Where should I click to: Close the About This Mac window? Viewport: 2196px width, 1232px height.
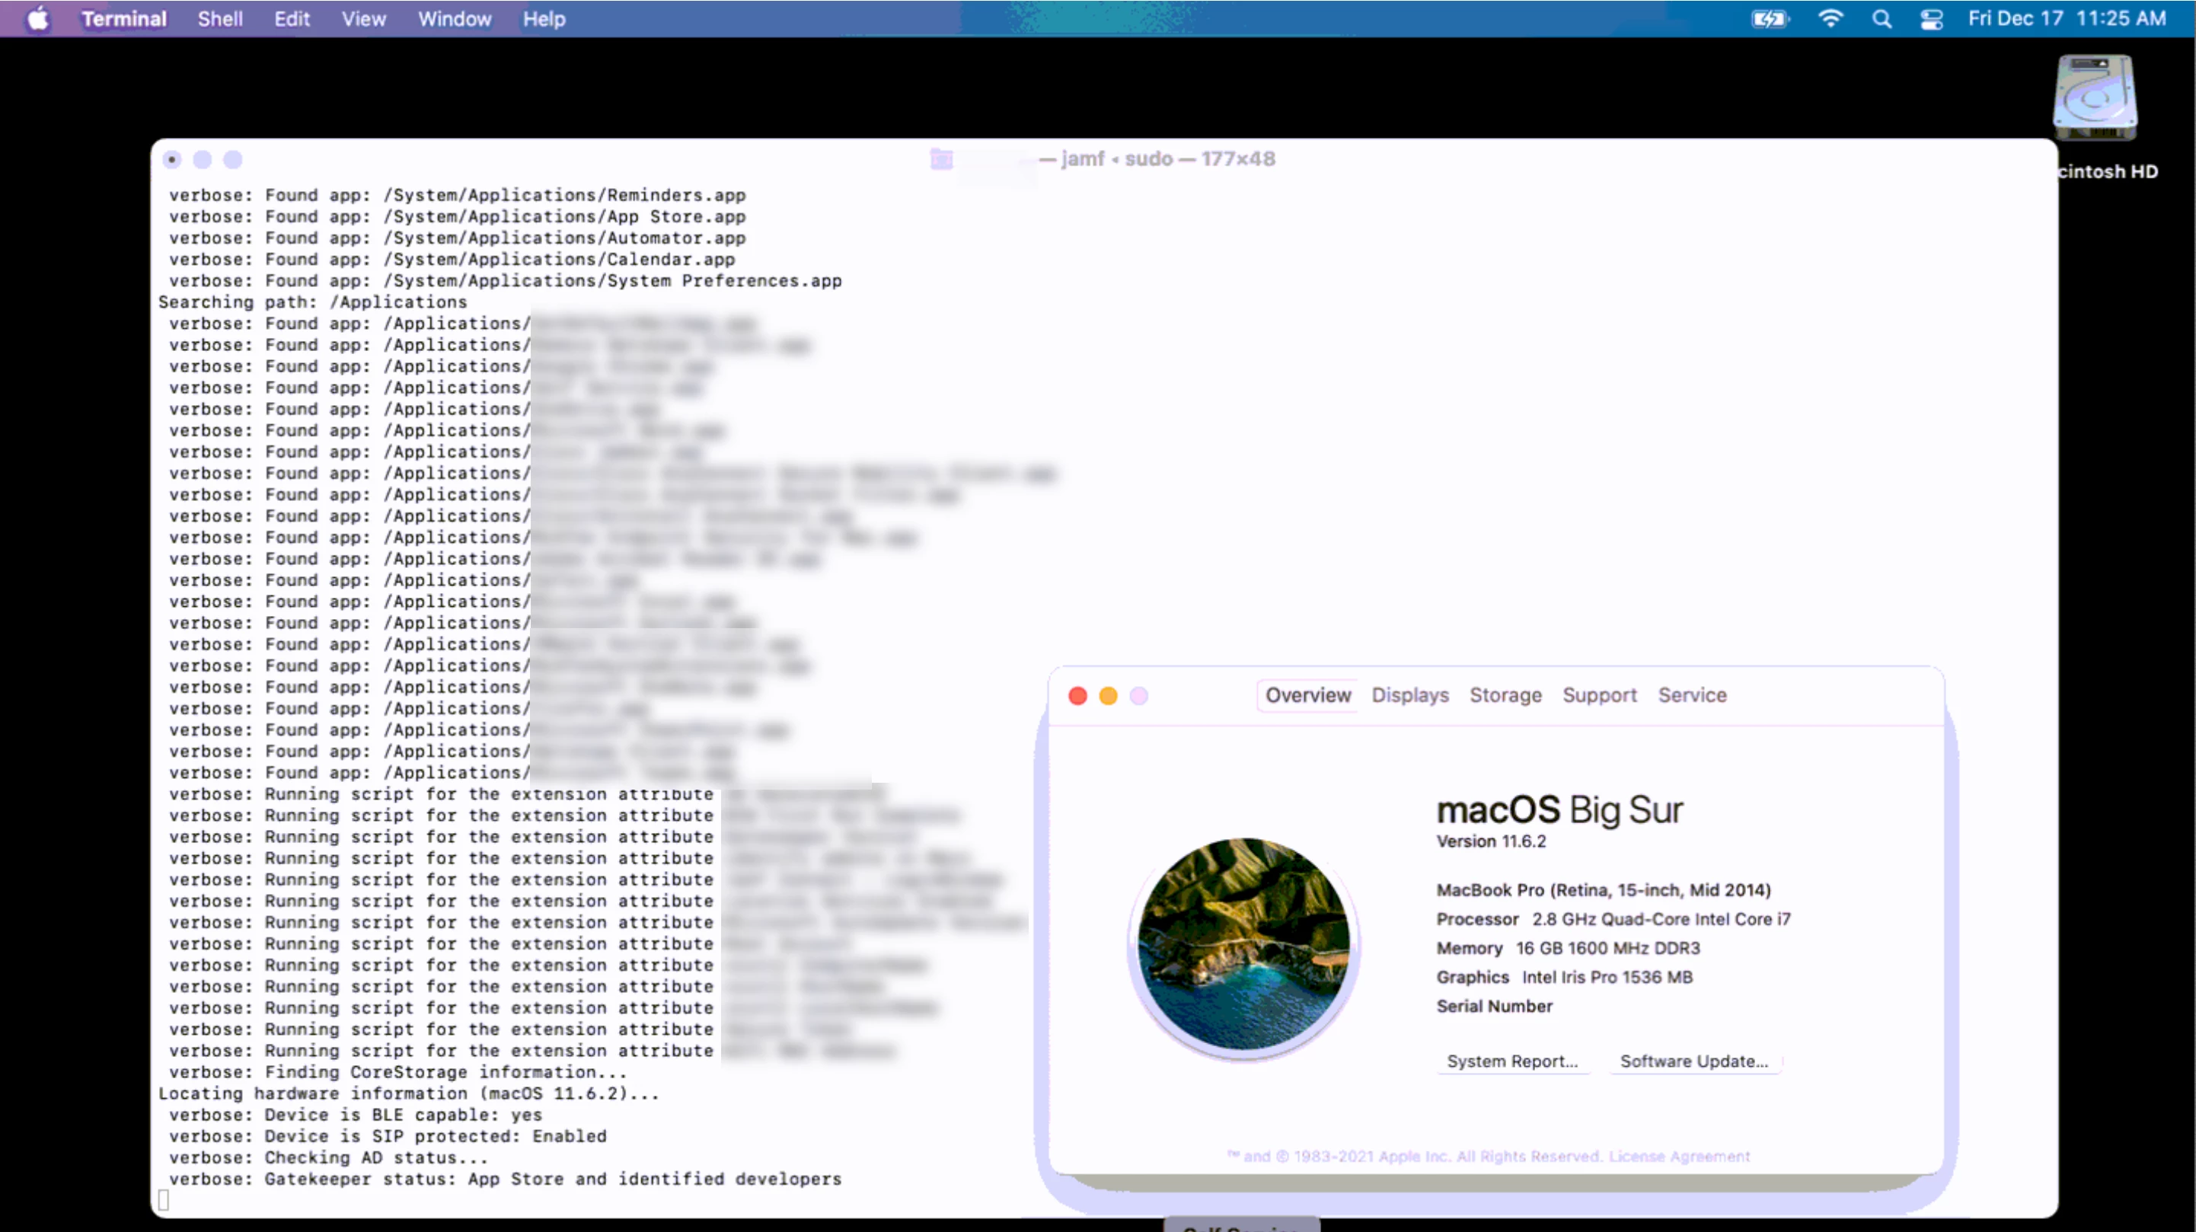tap(1077, 696)
